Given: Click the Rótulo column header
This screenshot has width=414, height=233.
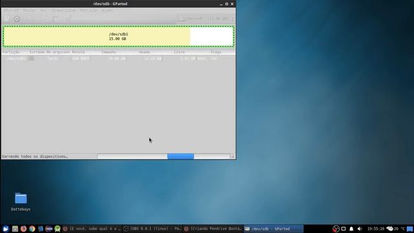Looking at the screenshot, I should click(x=78, y=52).
